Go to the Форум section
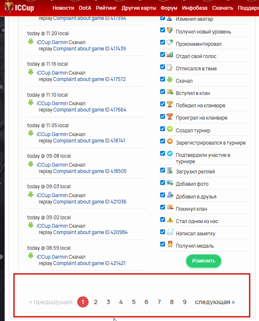Screen dimensions: 259x321 coord(169,8)
